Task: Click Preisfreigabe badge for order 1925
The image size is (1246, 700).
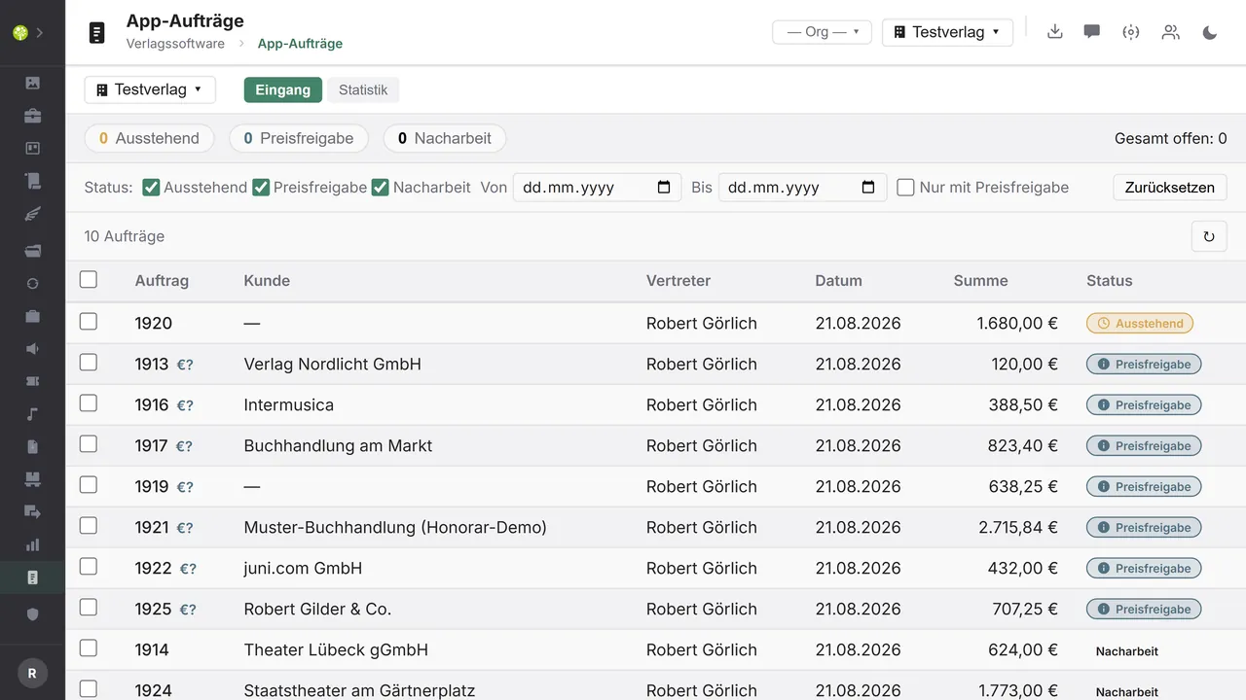Action: pos(1144,609)
